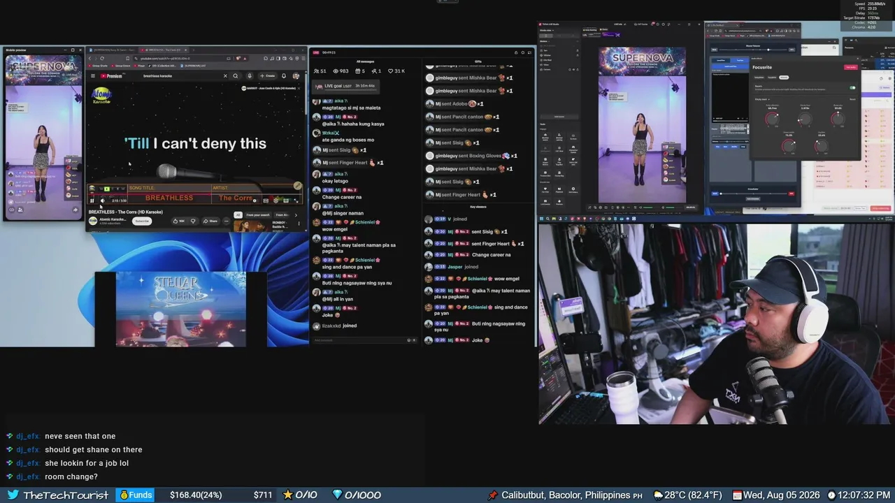This screenshot has width=895, height=503.
Task: Open the more actions menu under video
Action: 225,221
